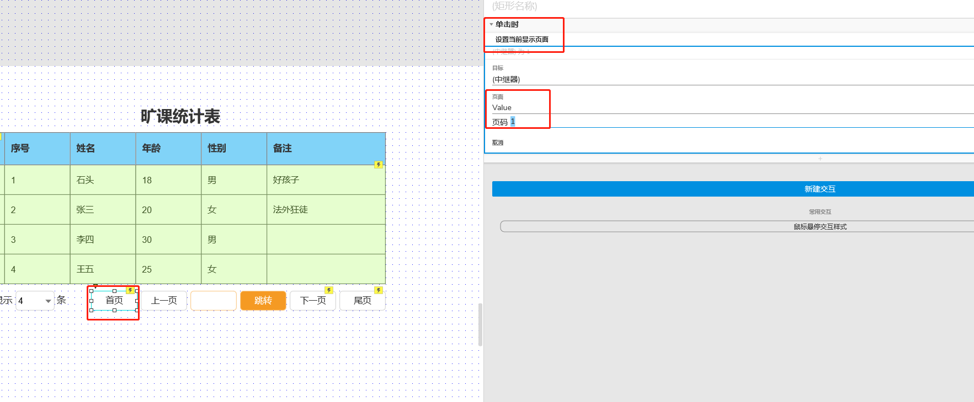The image size is (974, 402).
Task: Click the age cell 20
Action: (168, 210)
